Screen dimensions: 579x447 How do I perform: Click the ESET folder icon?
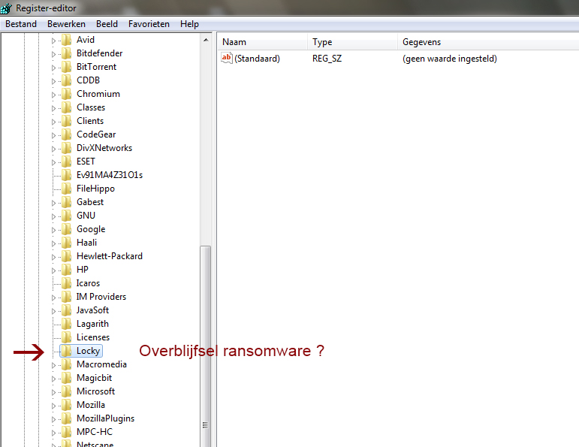(x=67, y=162)
